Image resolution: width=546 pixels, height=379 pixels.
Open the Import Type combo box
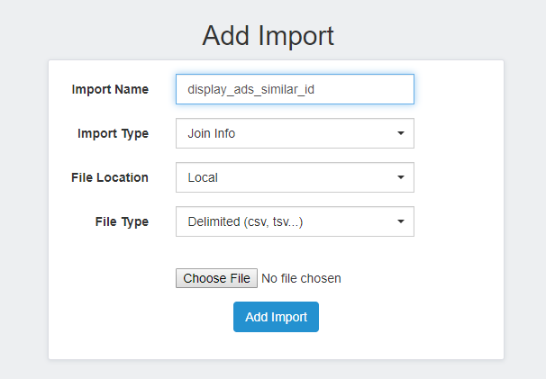coord(295,133)
